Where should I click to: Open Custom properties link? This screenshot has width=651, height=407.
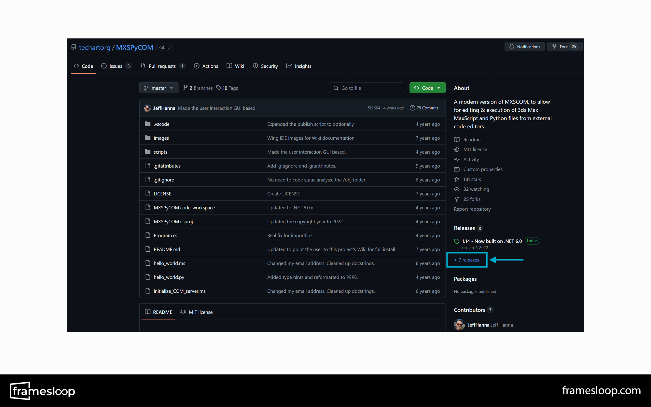click(x=478, y=169)
